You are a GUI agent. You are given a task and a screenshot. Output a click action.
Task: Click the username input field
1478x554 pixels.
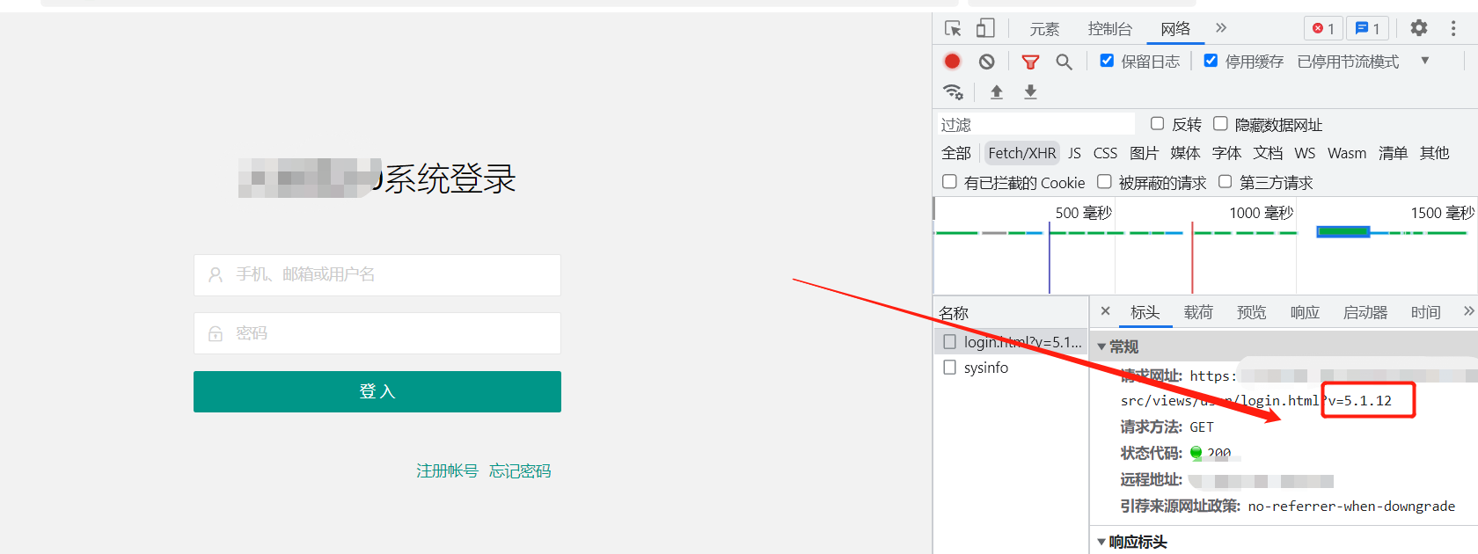377,275
